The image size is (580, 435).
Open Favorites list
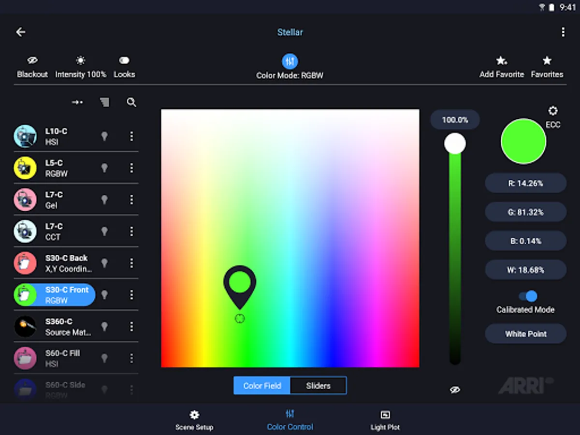[547, 67]
